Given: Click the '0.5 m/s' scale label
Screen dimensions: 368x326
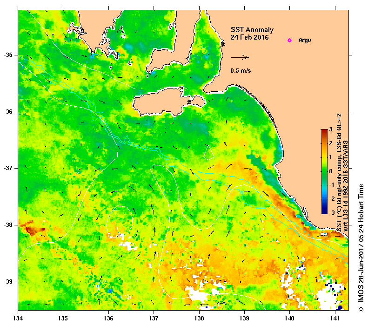Looking at the screenshot, I should coord(241,70).
